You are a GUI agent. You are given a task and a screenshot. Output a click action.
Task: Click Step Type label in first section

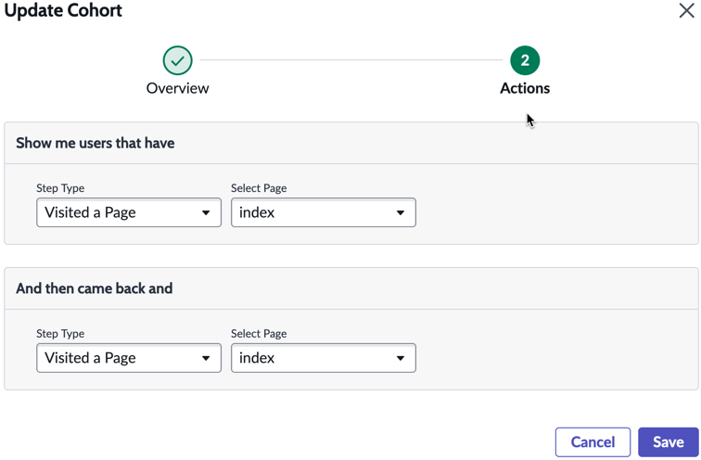tap(60, 187)
